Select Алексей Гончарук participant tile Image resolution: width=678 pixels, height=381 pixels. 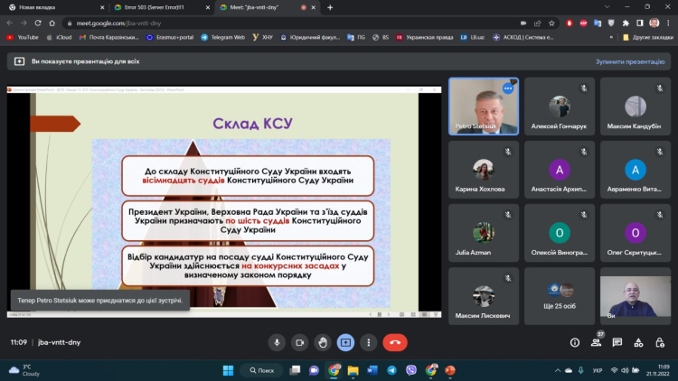pos(560,107)
